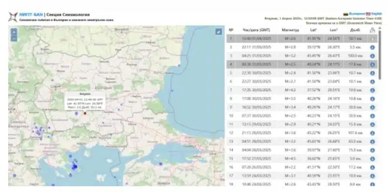Select the 13:13 29/03/2025 event time
The image size is (388, 192).
tap(257, 124)
